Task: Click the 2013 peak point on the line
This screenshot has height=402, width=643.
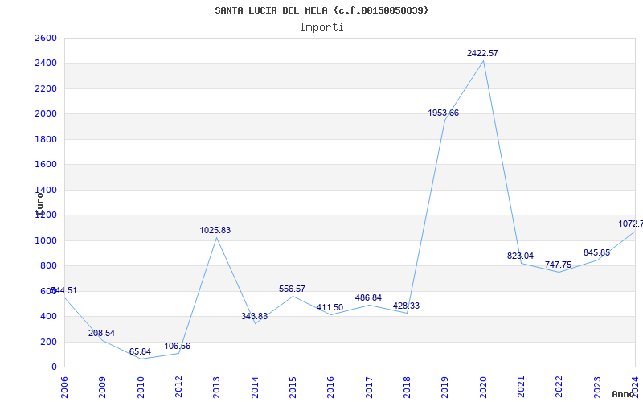Action: (x=216, y=237)
